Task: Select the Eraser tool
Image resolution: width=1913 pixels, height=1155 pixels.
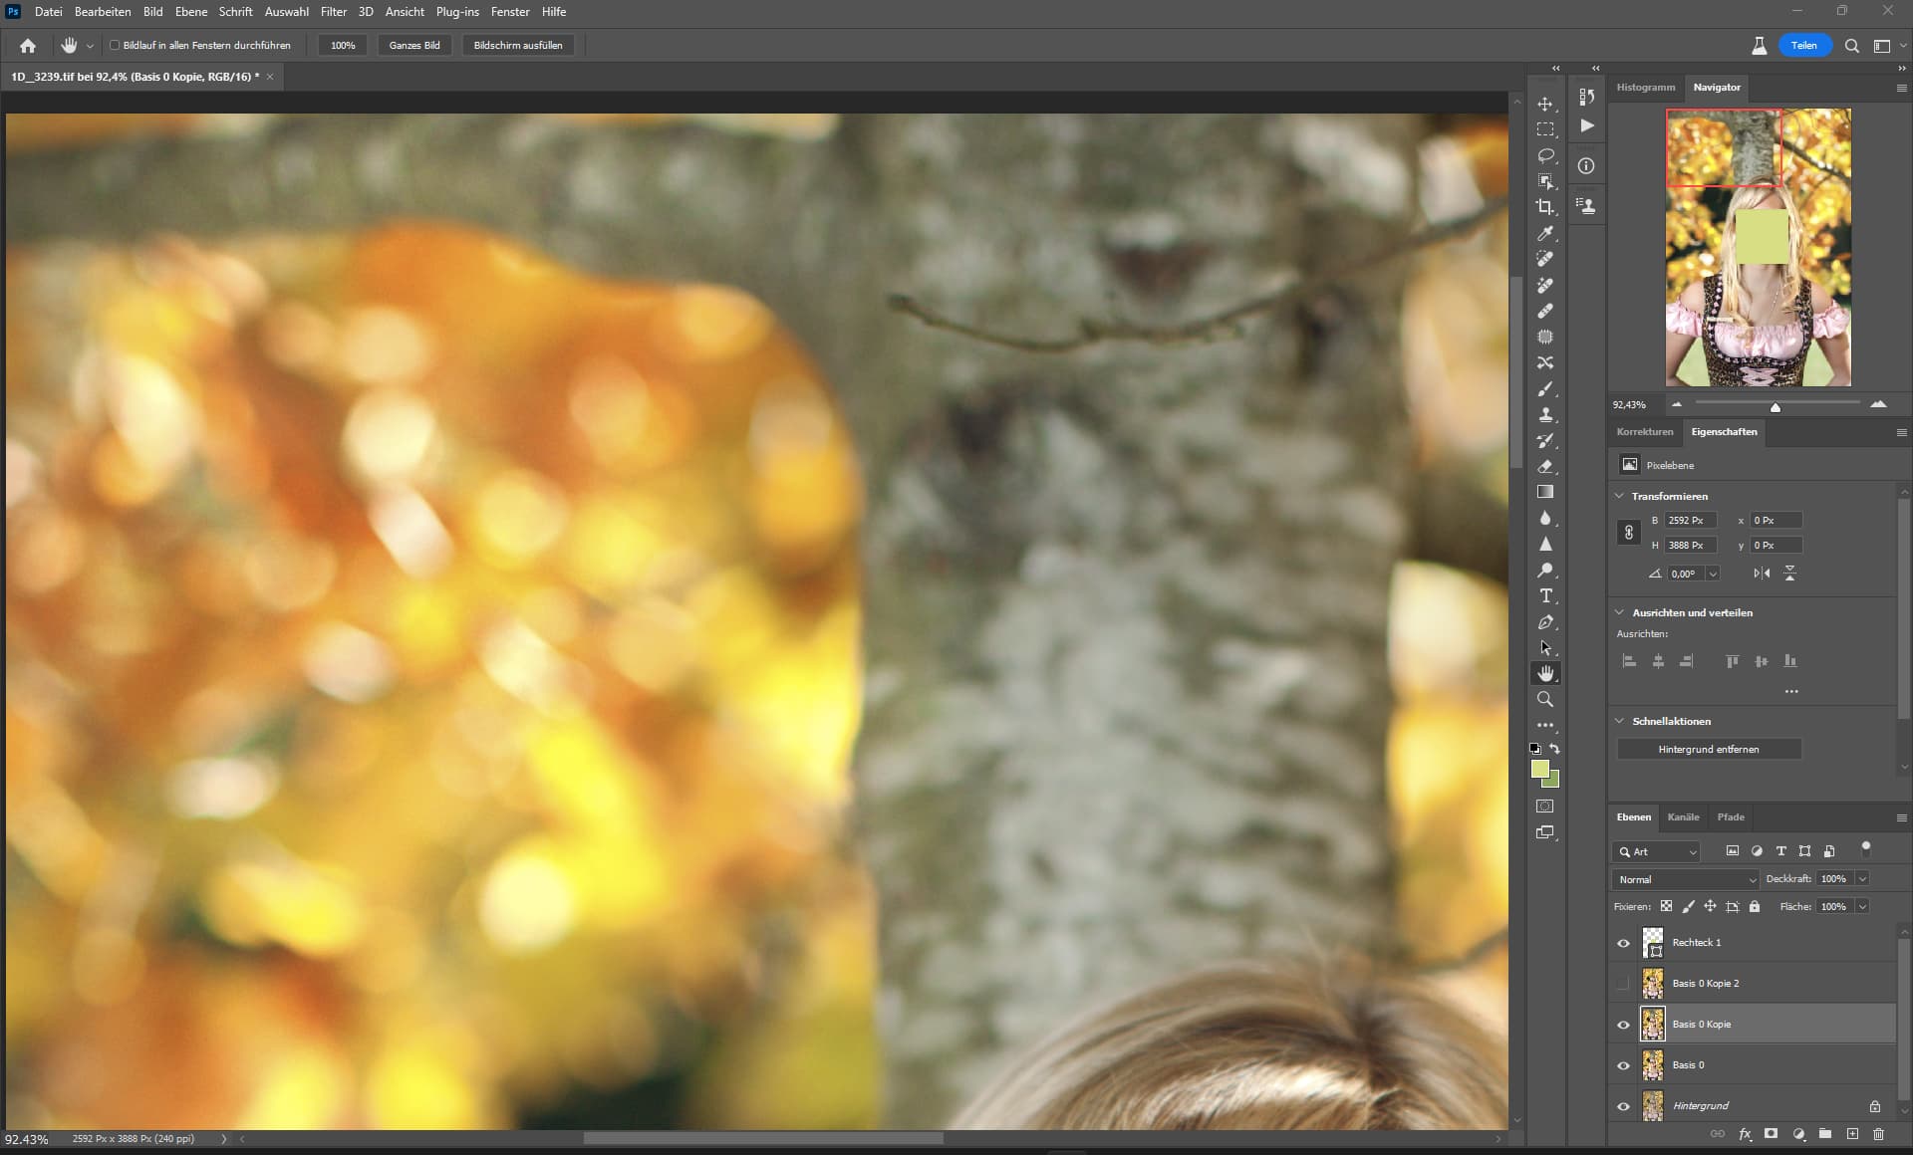Action: [1544, 466]
